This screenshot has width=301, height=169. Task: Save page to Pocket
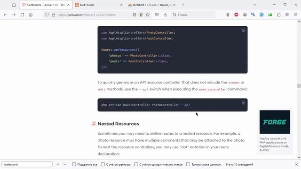157,15
